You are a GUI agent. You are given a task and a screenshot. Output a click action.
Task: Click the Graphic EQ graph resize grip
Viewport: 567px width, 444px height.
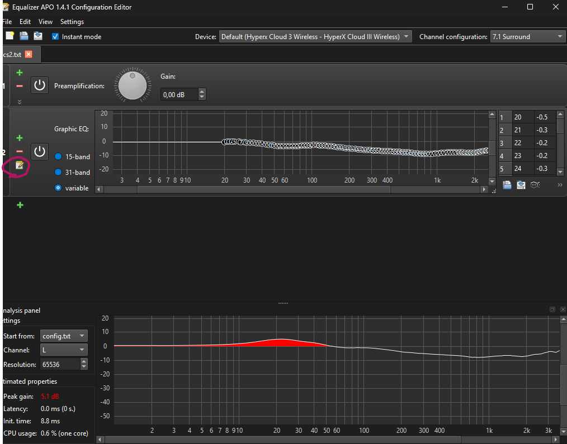tap(494, 191)
